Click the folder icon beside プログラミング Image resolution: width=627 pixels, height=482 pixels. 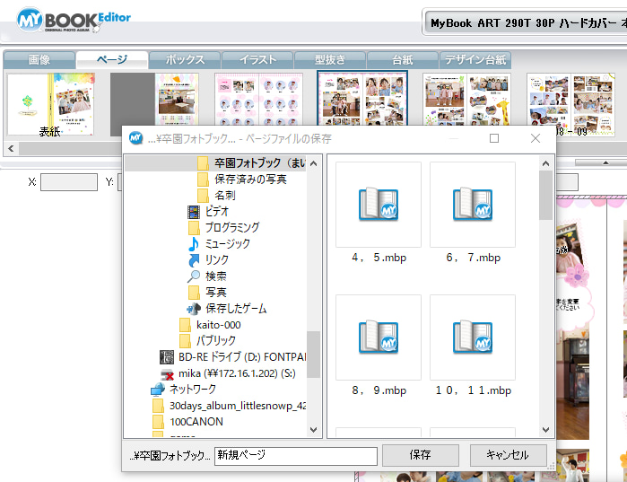194,228
